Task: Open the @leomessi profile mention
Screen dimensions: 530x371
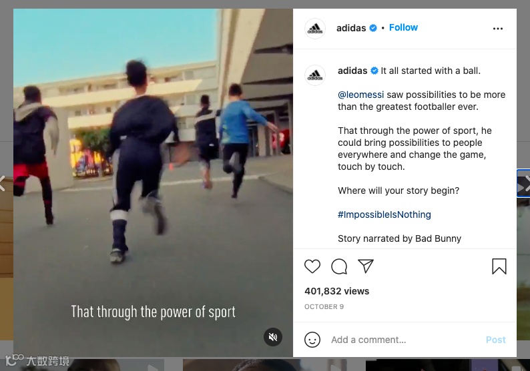Action: pyautogui.click(x=360, y=95)
